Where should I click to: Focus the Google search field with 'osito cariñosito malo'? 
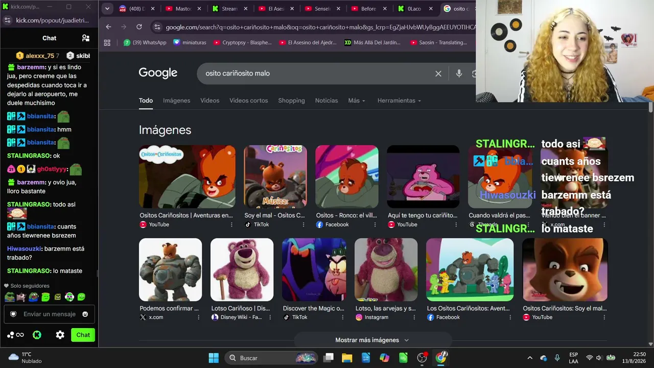click(x=317, y=74)
